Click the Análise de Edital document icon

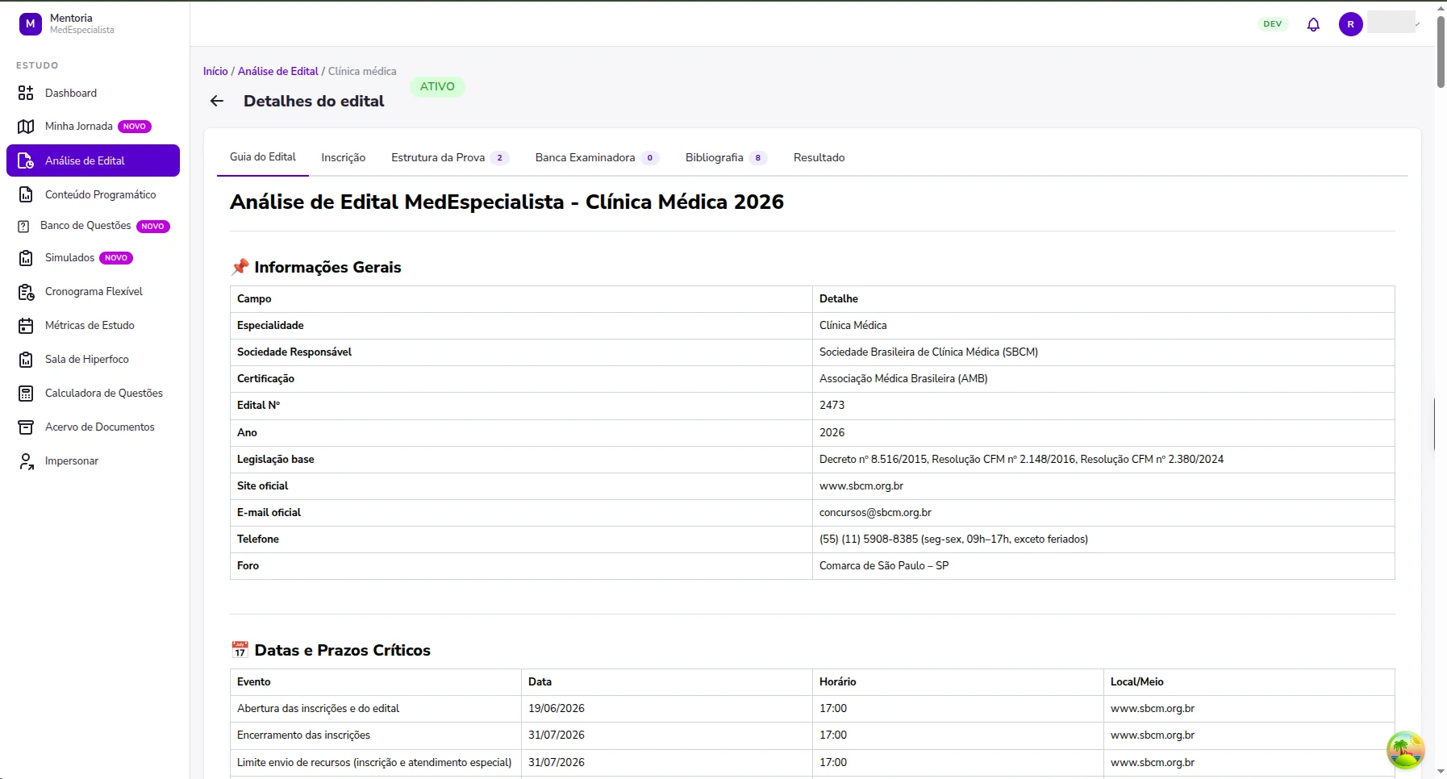(26, 160)
